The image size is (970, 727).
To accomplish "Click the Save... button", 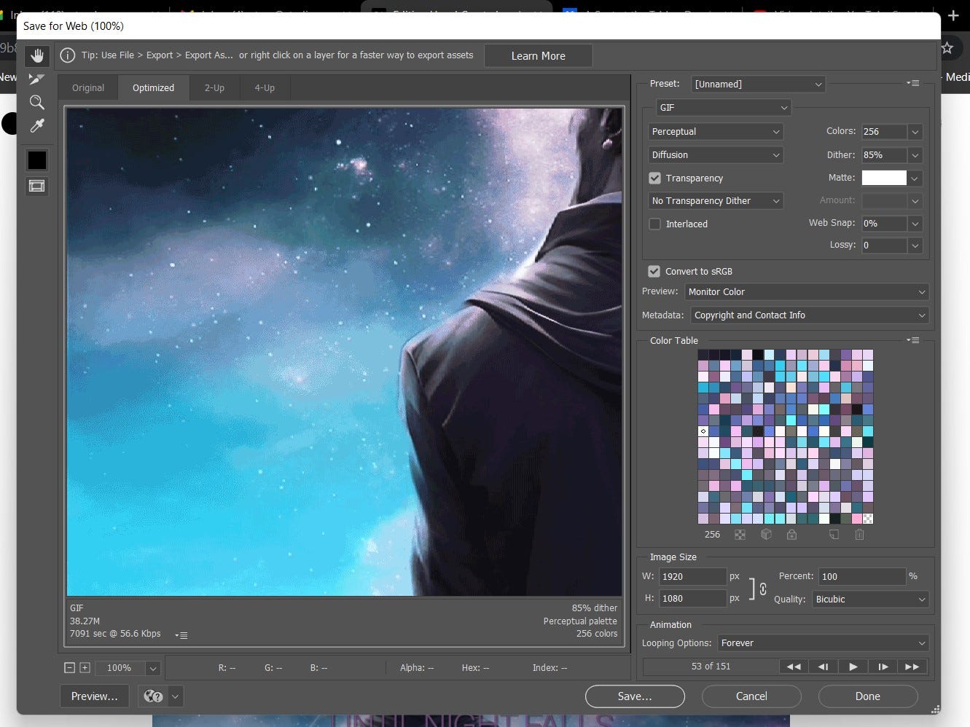I will [635, 696].
